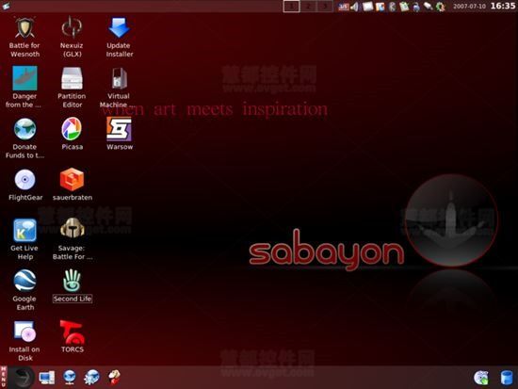
Task: Click the disc with green arrow panel icon
Action: [x=481, y=378]
